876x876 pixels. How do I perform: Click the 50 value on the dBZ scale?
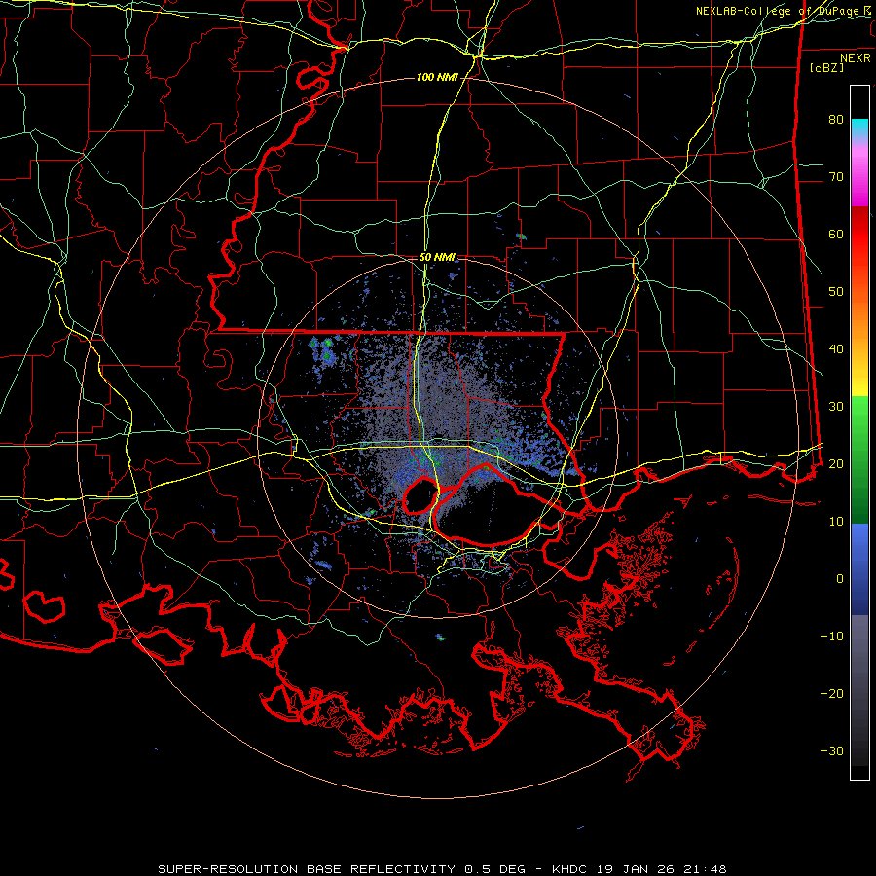pyautogui.click(x=836, y=292)
